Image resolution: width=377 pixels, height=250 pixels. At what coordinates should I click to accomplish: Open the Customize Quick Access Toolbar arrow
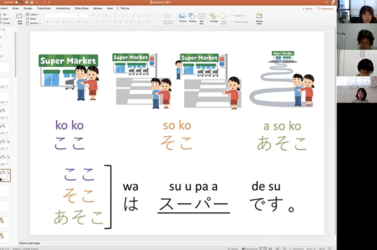pos(49,2)
